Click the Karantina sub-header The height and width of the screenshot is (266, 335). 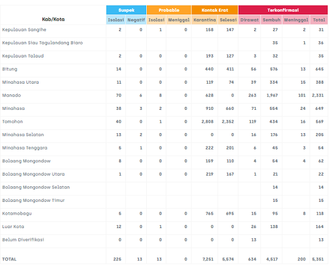coord(203,20)
